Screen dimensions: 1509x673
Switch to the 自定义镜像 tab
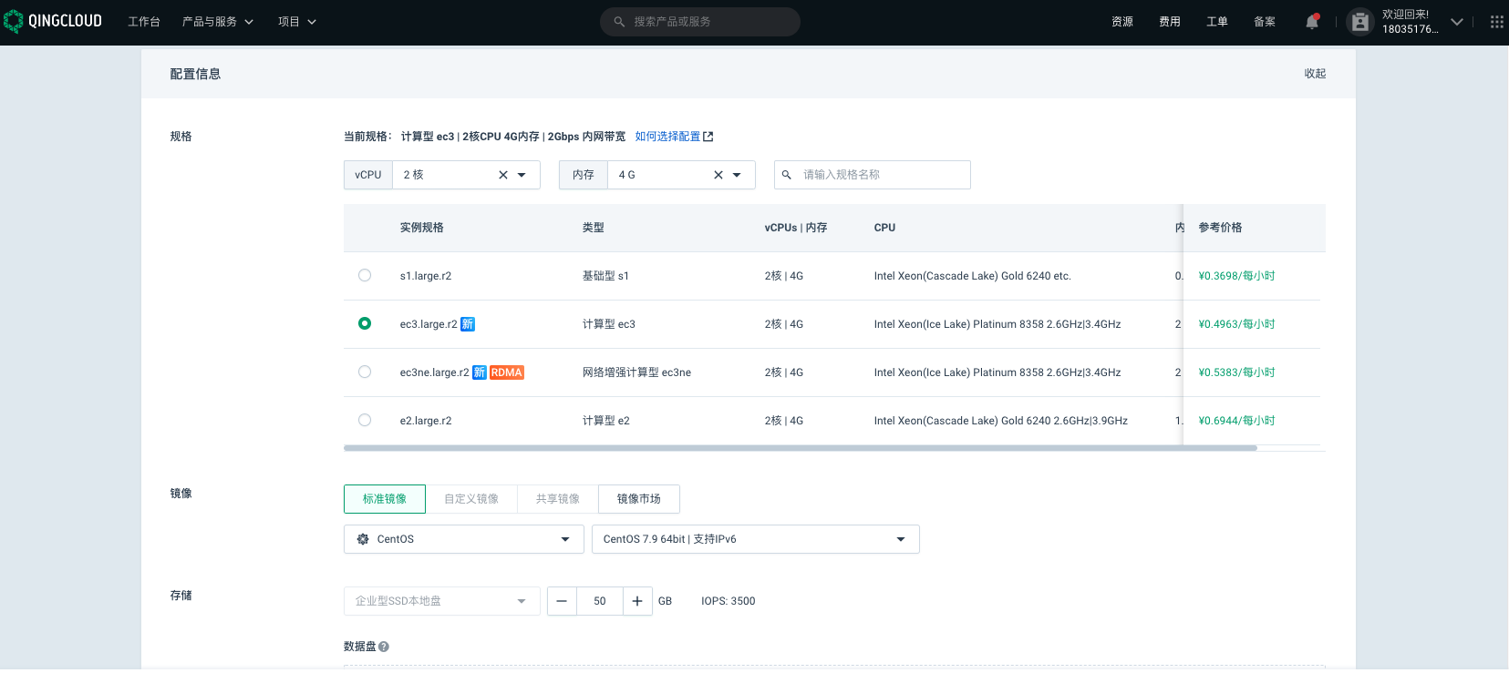tap(471, 499)
